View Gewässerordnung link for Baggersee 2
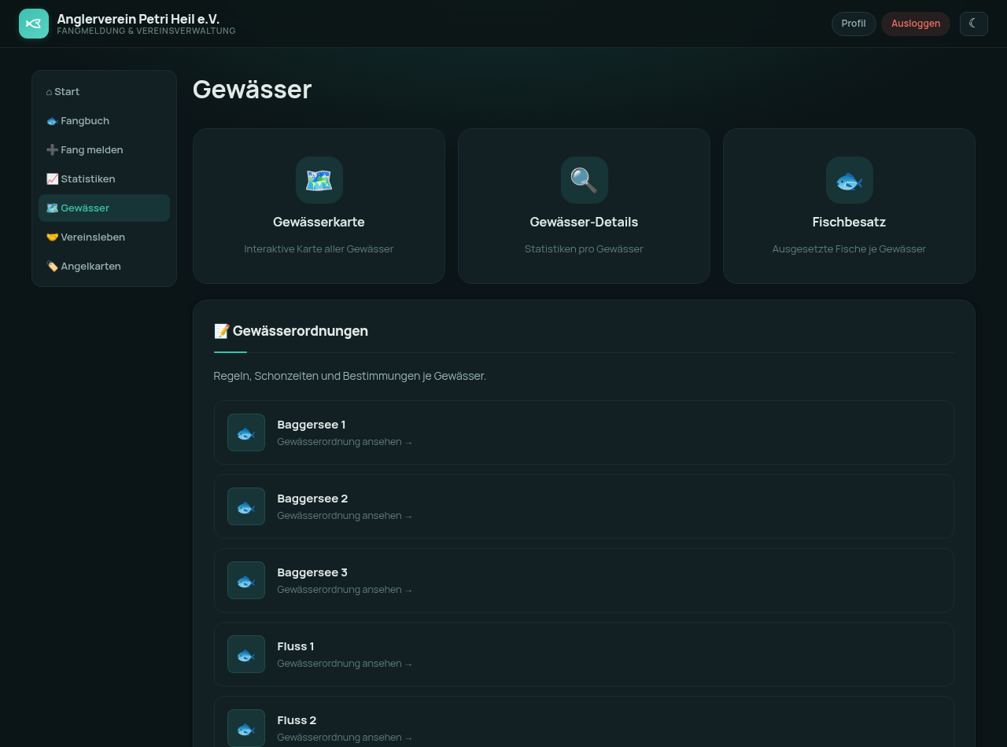This screenshot has height=747, width=1007. point(345,516)
